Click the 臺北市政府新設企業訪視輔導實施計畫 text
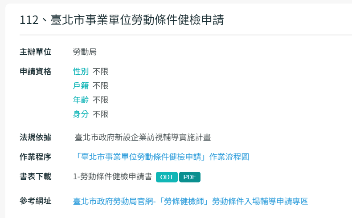The width and height of the screenshot is (352, 218). [x=143, y=137]
